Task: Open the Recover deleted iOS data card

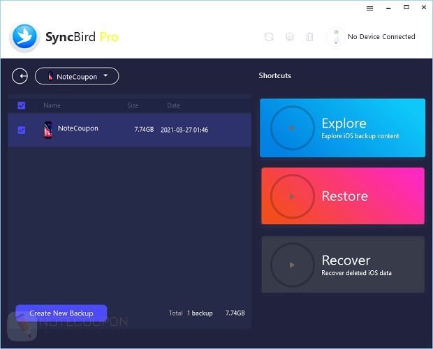Action: (343, 265)
